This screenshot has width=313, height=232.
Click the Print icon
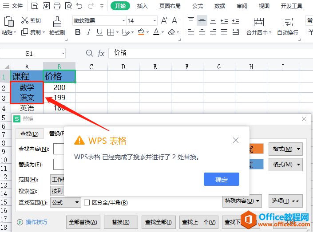coord(57,6)
